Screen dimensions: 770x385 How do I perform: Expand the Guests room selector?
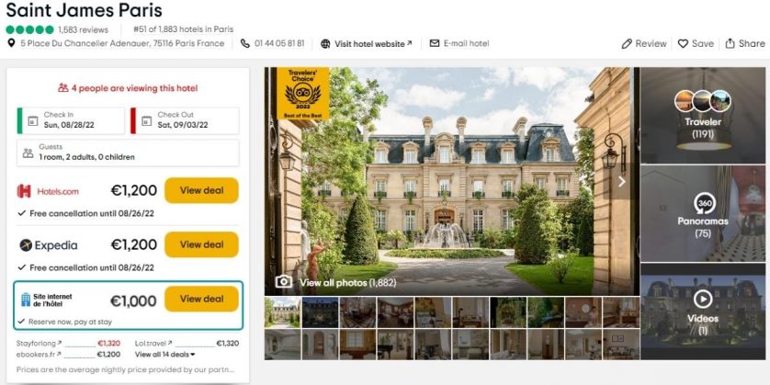128,153
